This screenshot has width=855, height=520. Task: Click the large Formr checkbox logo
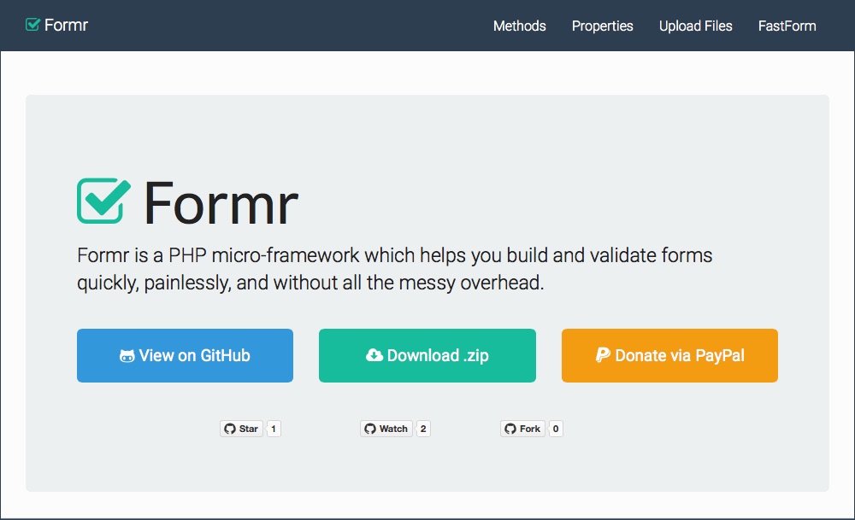103,201
